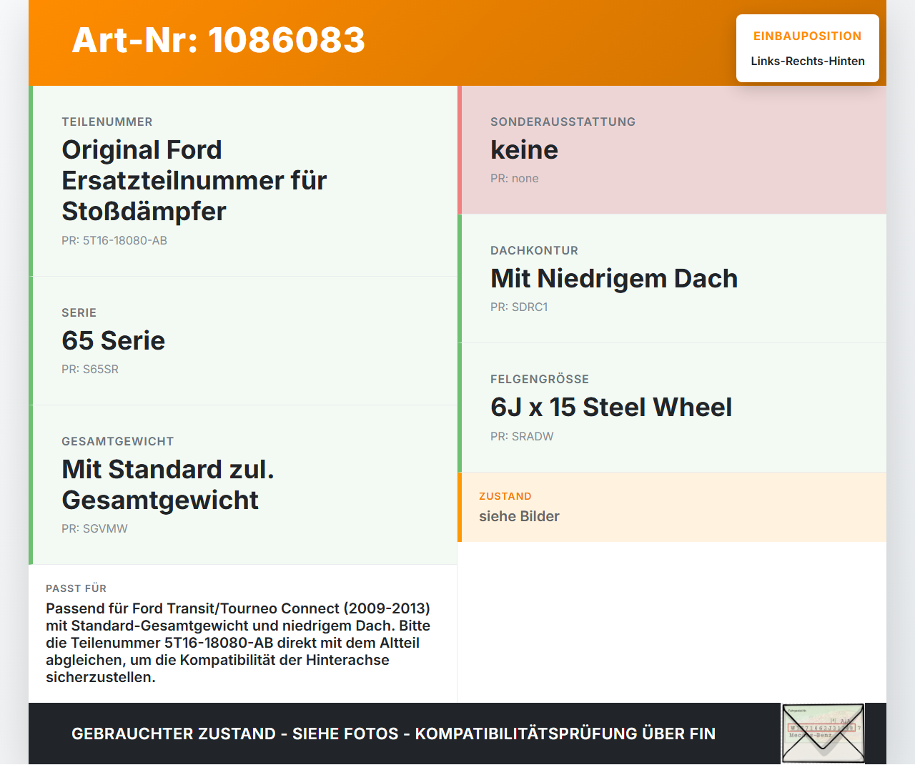Screen dimensions: 915x765
Task: Click the Links-Rechts-Hinten value
Action: (x=808, y=61)
